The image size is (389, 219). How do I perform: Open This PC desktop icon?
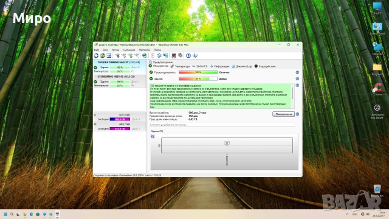(377, 8)
